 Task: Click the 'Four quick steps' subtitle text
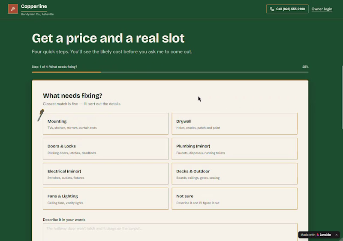[112, 52]
